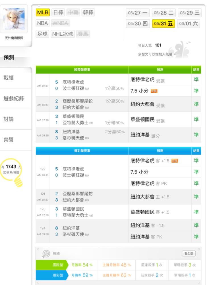
Task: Click 莊家殺手 1 次 cell
Action: [x=152, y=265]
